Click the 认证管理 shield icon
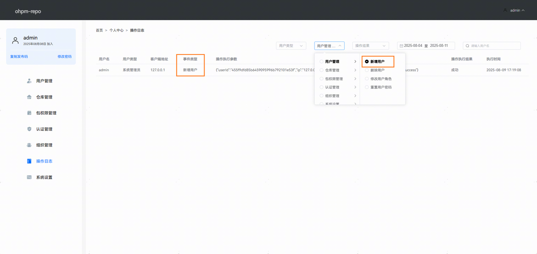The image size is (537, 254). 29,129
